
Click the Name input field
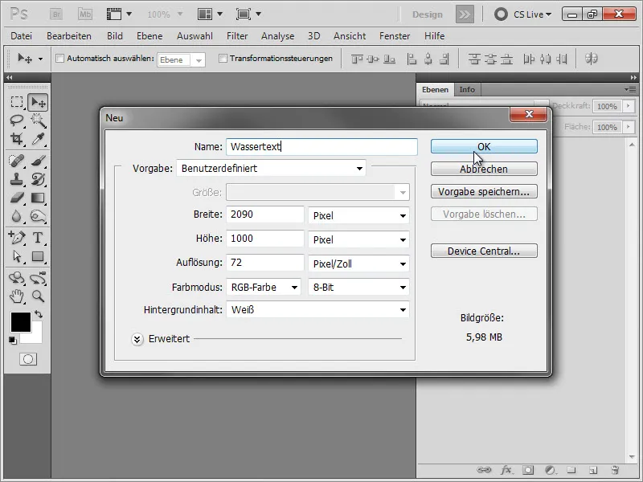click(x=321, y=147)
